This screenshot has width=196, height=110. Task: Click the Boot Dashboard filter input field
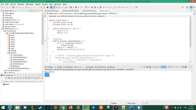point(22,82)
